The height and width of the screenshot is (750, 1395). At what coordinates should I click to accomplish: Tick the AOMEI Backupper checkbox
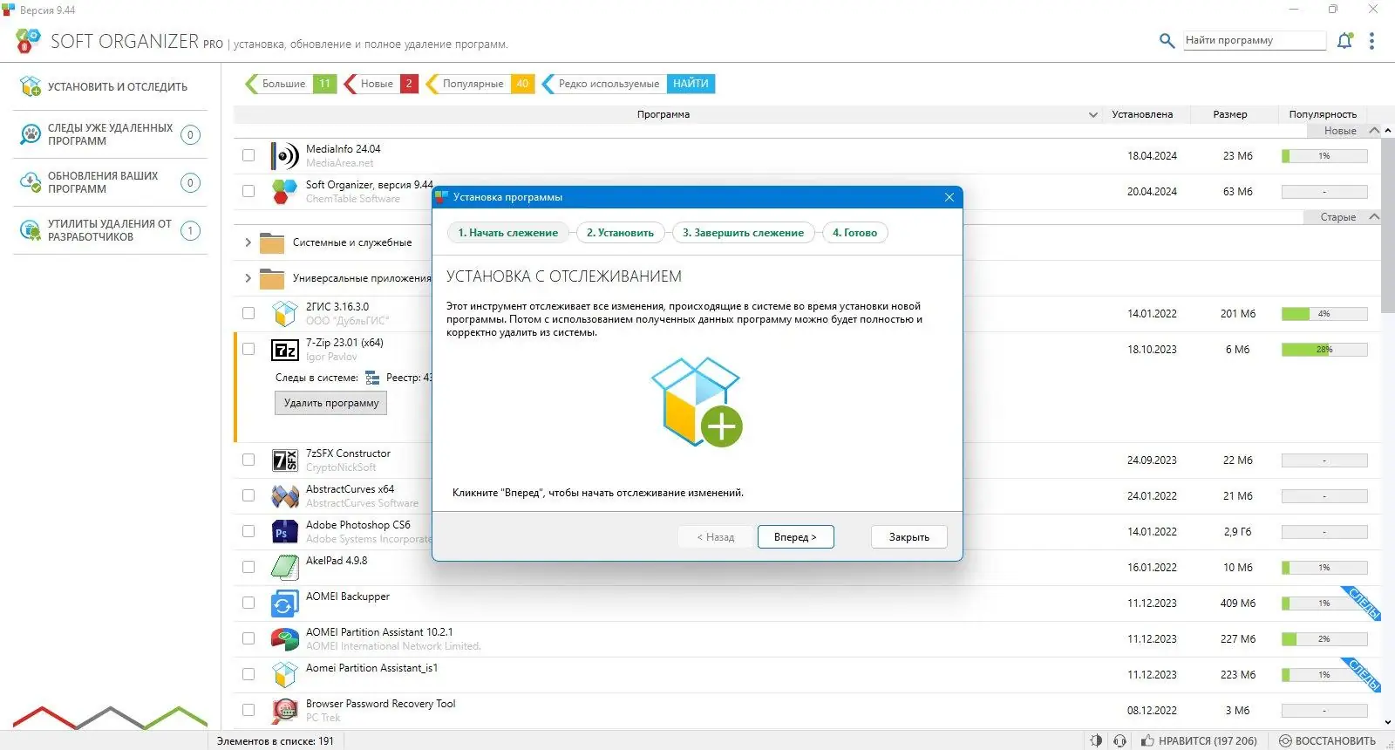point(248,603)
